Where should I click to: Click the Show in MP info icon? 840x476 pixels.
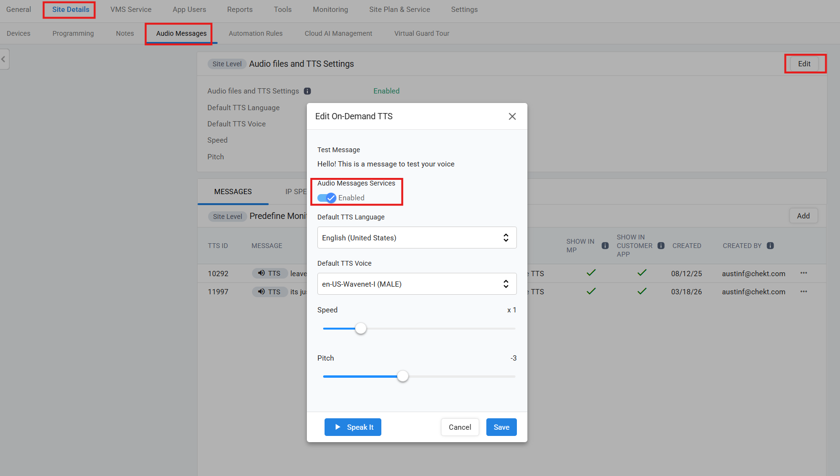[x=605, y=246]
